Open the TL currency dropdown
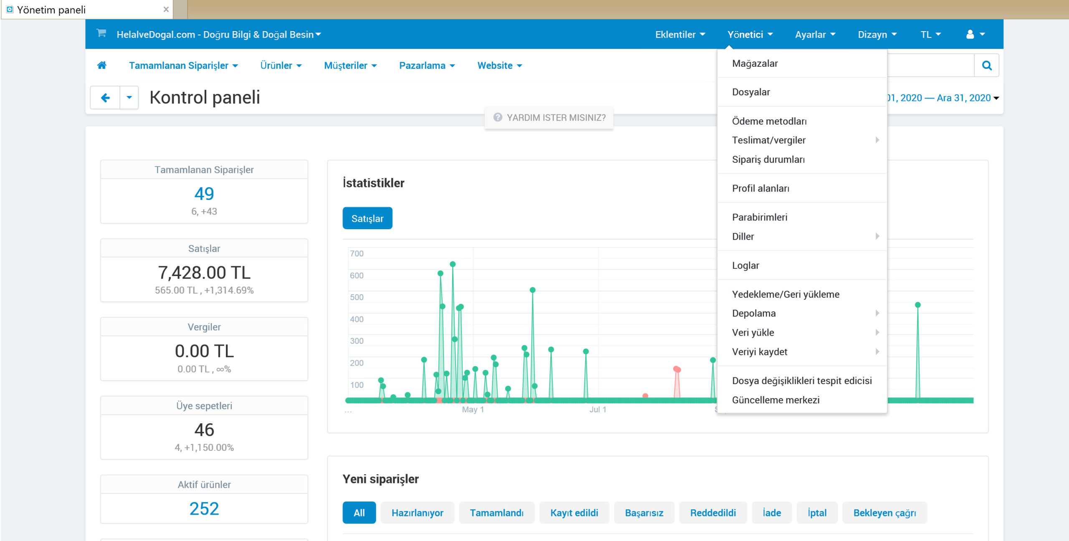 931,35
